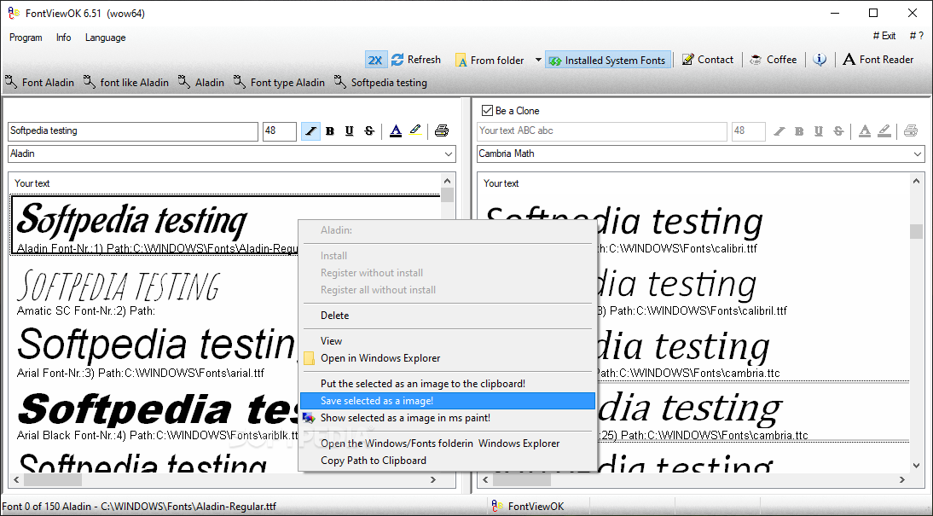Click the Coffee toolbar button
Screen dimensions: 933x516
click(773, 60)
